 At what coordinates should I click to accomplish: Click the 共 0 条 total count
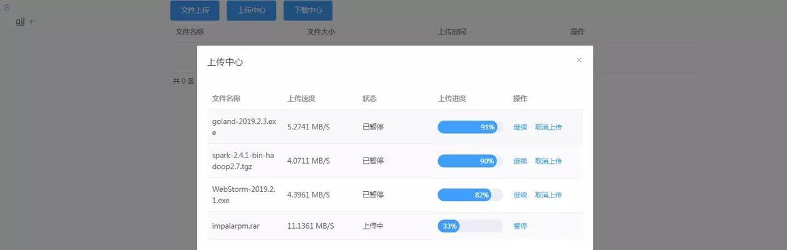pyautogui.click(x=183, y=81)
